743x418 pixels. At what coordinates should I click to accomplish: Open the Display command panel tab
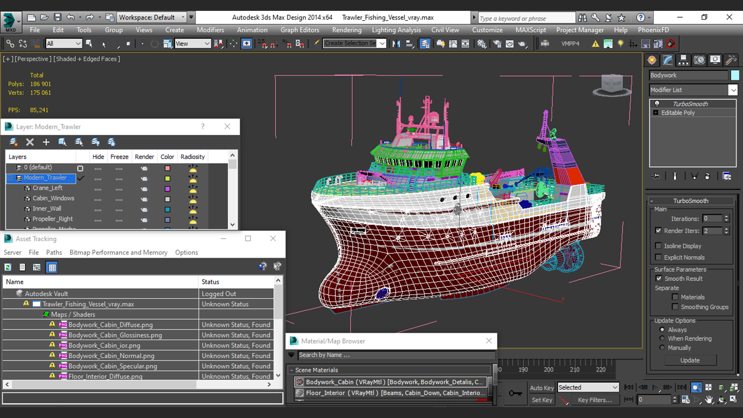715,60
